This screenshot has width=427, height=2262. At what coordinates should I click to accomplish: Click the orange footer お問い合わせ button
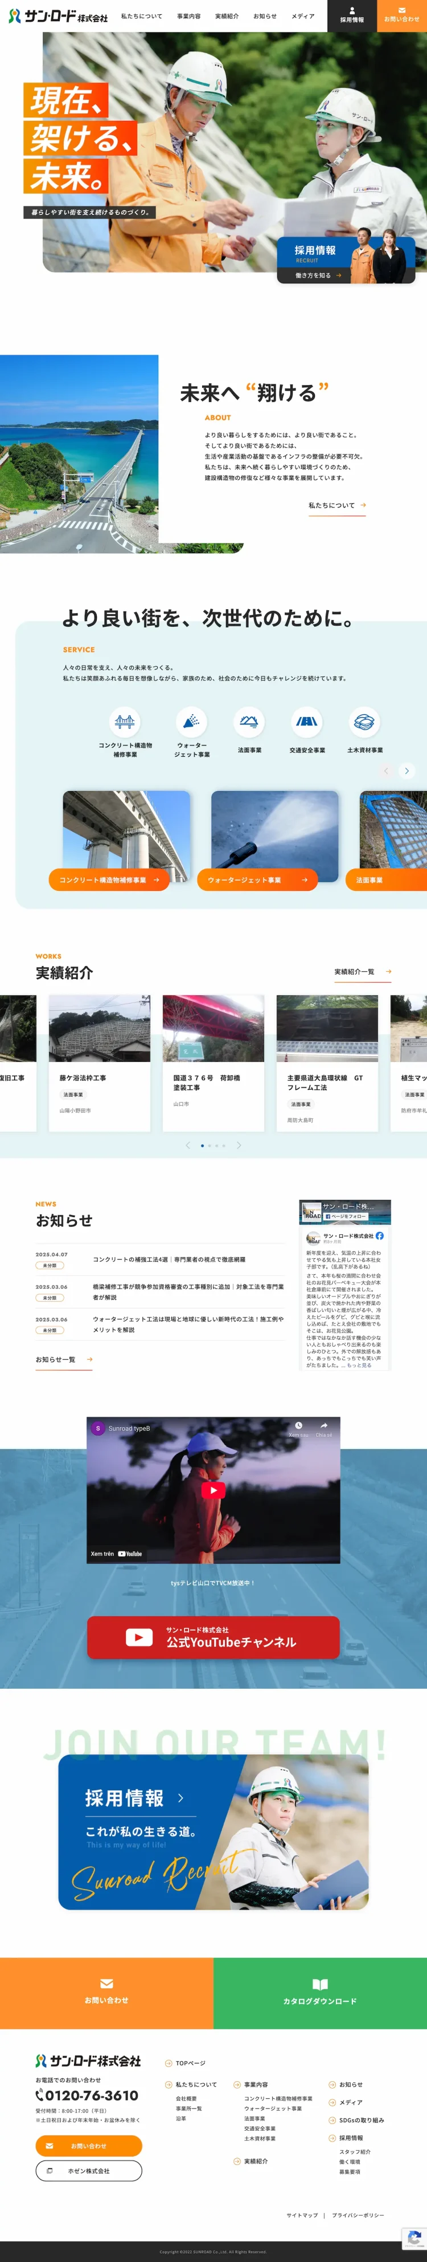89,2146
